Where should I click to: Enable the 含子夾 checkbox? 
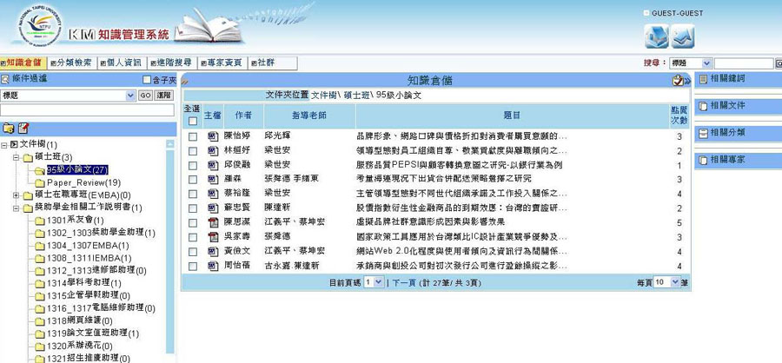(145, 80)
